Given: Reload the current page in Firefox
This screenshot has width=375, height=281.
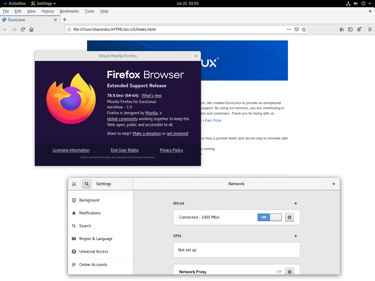Looking at the screenshot, I should (23, 29).
